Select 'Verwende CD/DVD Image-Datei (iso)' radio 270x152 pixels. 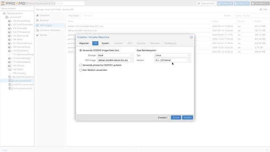81,50
